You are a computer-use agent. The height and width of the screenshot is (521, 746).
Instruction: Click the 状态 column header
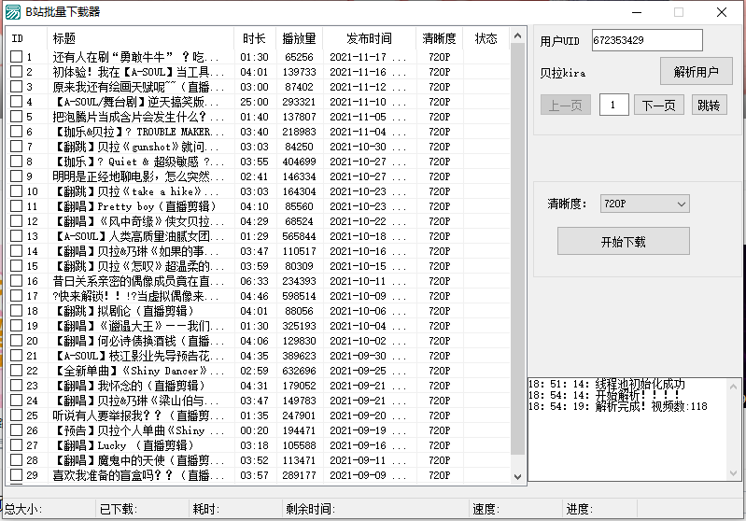[x=486, y=39]
